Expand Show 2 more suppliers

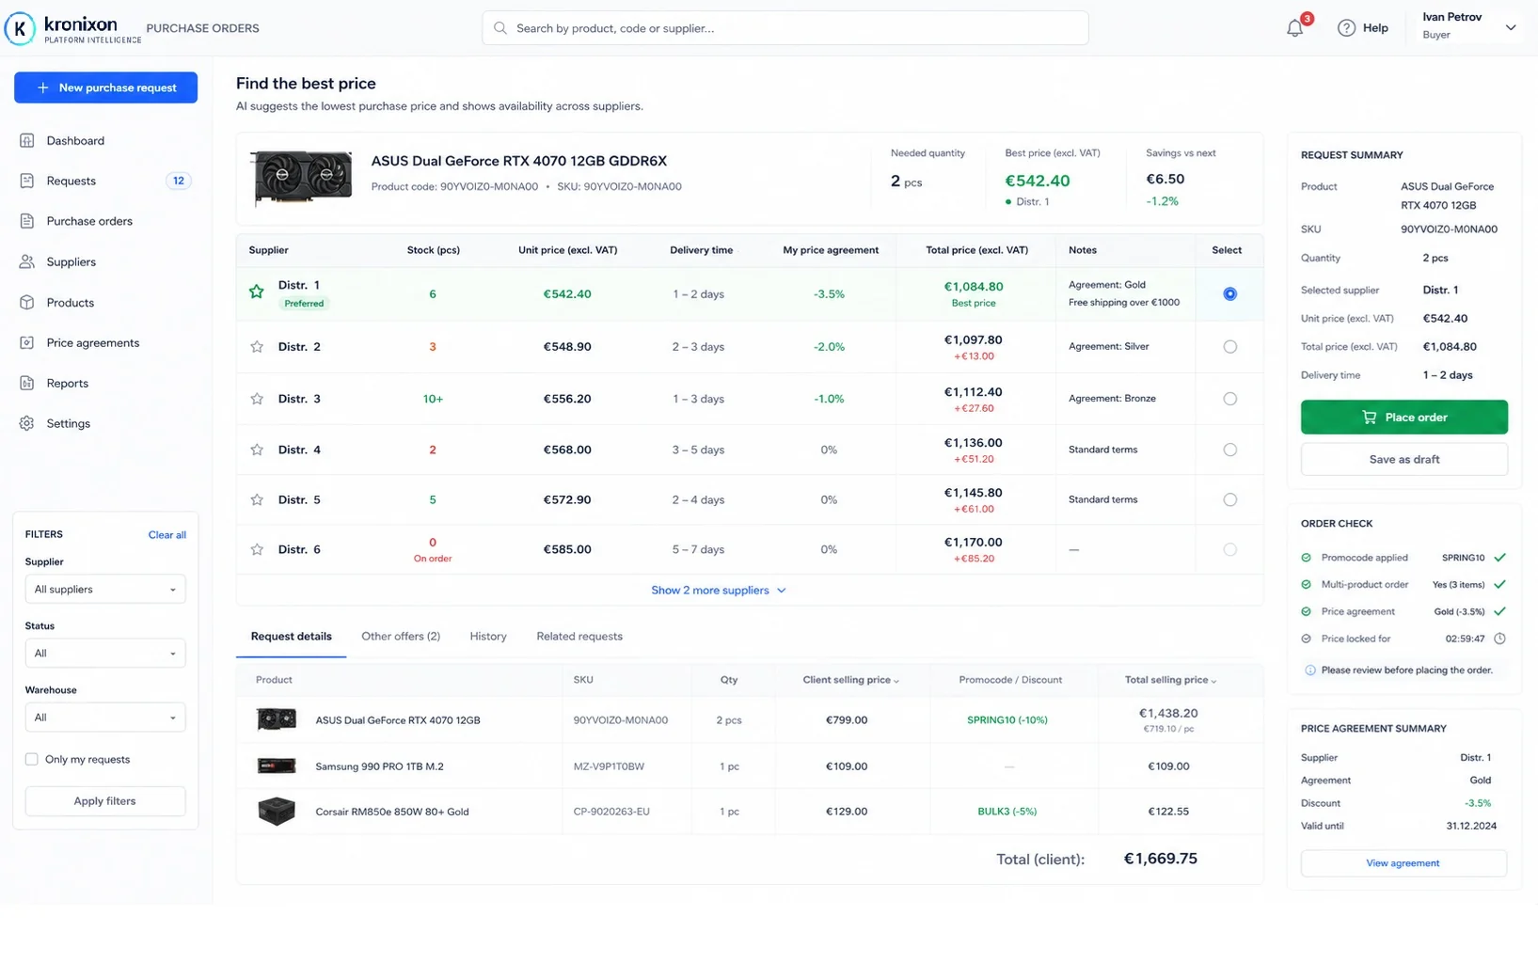(718, 591)
